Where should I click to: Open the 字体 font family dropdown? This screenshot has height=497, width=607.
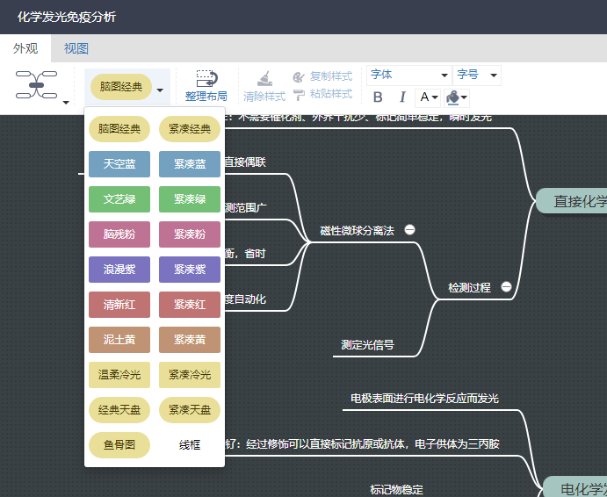click(408, 76)
